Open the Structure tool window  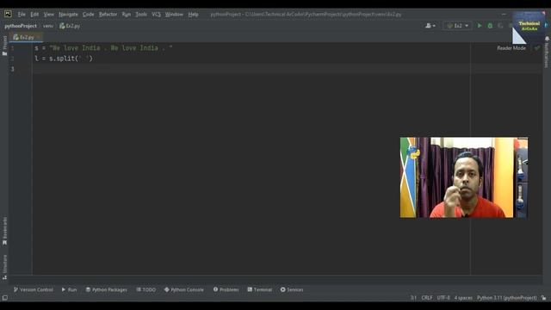[4, 268]
